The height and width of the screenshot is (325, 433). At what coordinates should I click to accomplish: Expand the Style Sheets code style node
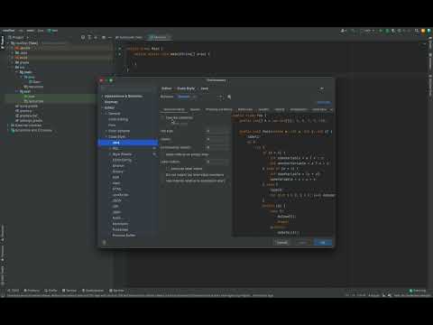[x=110, y=154]
